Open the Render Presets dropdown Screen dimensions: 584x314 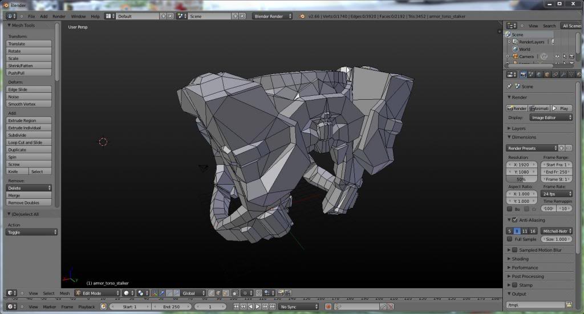532,148
